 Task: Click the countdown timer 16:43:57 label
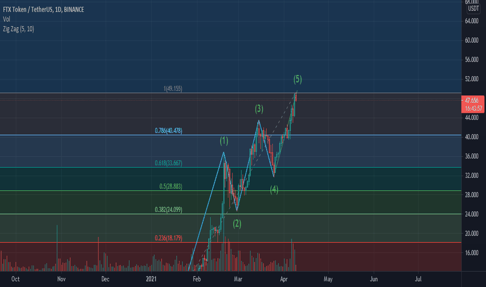coord(473,109)
